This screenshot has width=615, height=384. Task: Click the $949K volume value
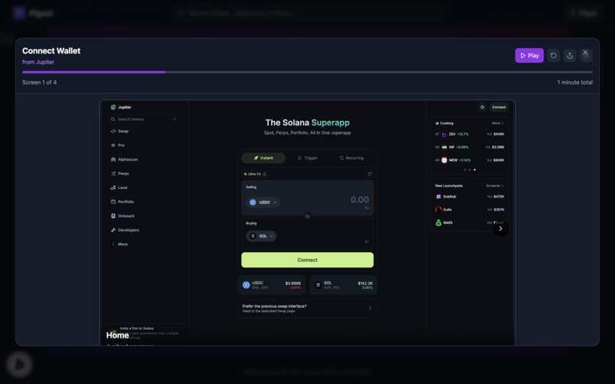coord(499,160)
